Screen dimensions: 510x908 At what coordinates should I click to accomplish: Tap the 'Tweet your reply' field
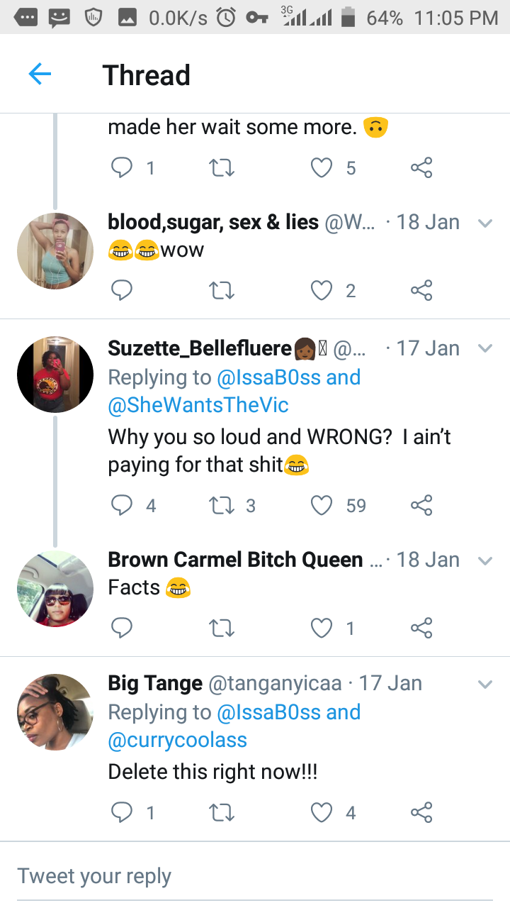pyautogui.click(x=255, y=876)
